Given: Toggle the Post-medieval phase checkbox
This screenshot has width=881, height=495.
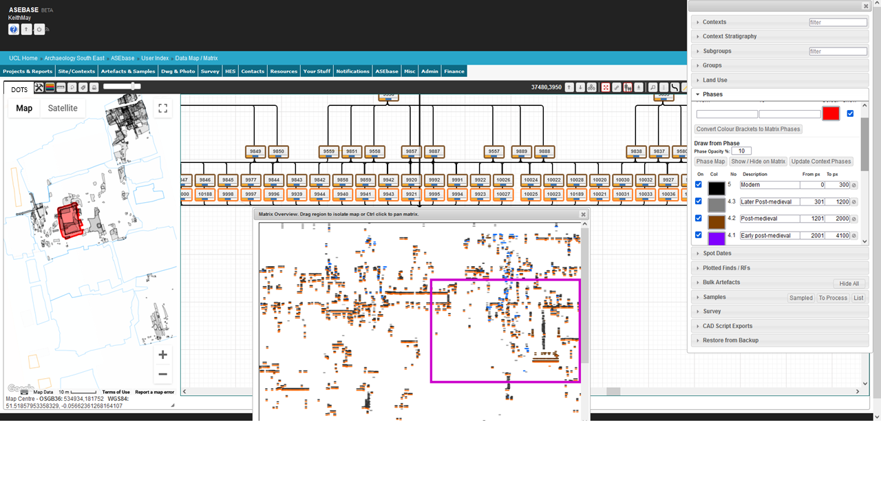Looking at the screenshot, I should point(699,219).
